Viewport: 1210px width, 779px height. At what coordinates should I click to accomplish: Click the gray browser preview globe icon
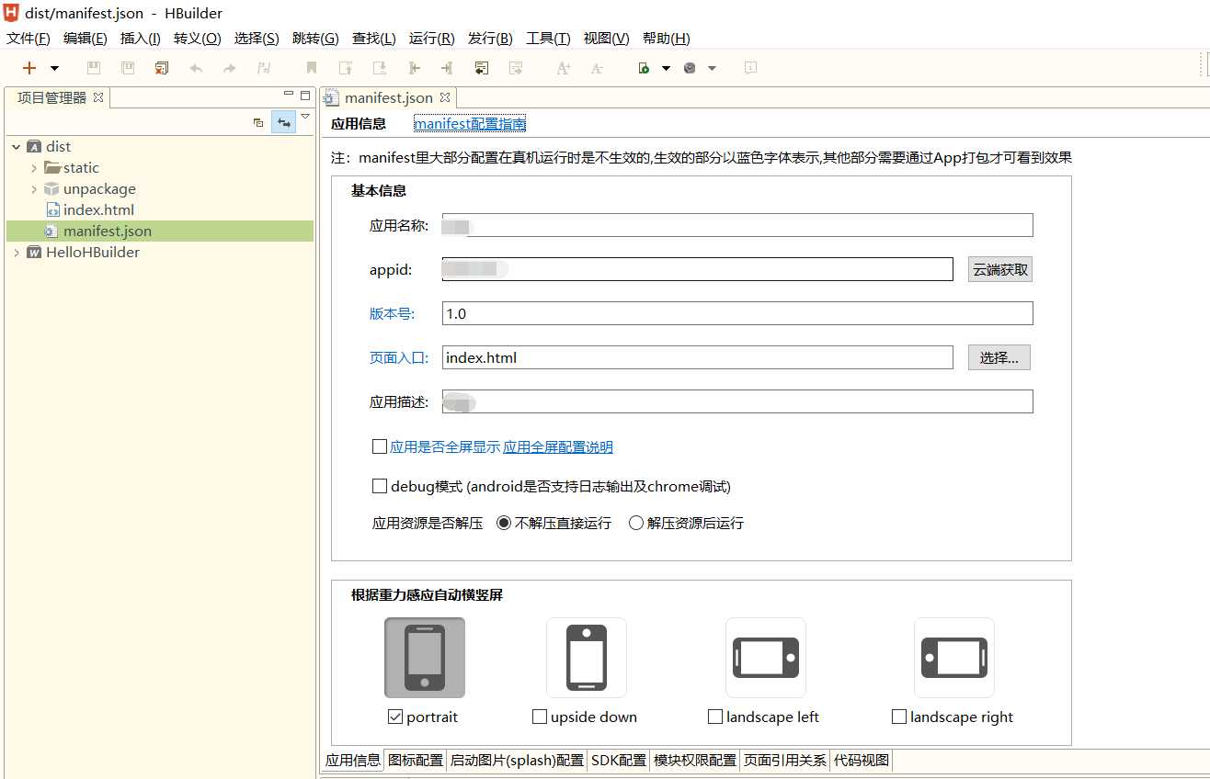click(x=691, y=68)
